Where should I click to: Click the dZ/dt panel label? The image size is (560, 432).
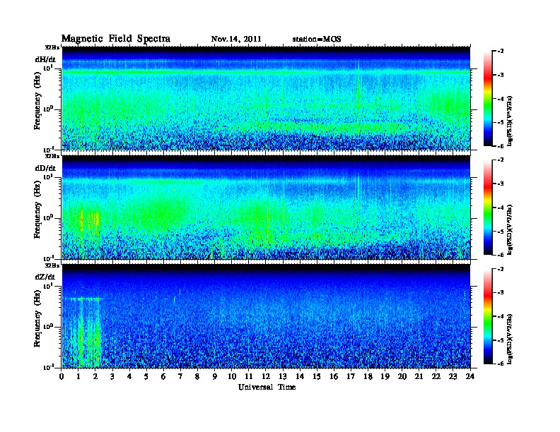click(45, 277)
